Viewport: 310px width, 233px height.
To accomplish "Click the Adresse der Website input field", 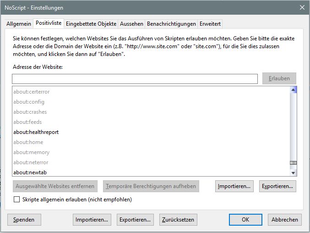I will click(135, 79).
